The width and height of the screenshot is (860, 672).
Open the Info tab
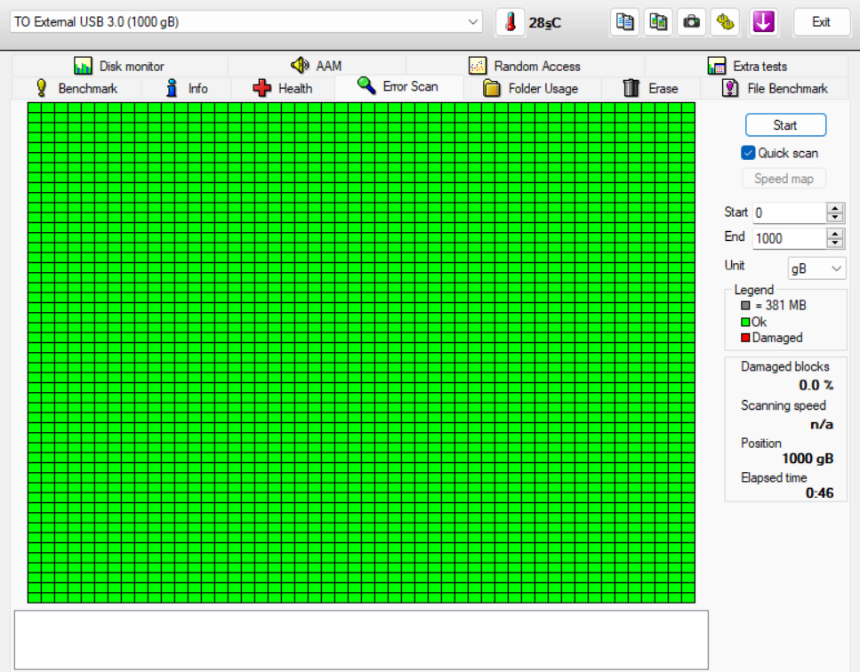click(x=187, y=88)
